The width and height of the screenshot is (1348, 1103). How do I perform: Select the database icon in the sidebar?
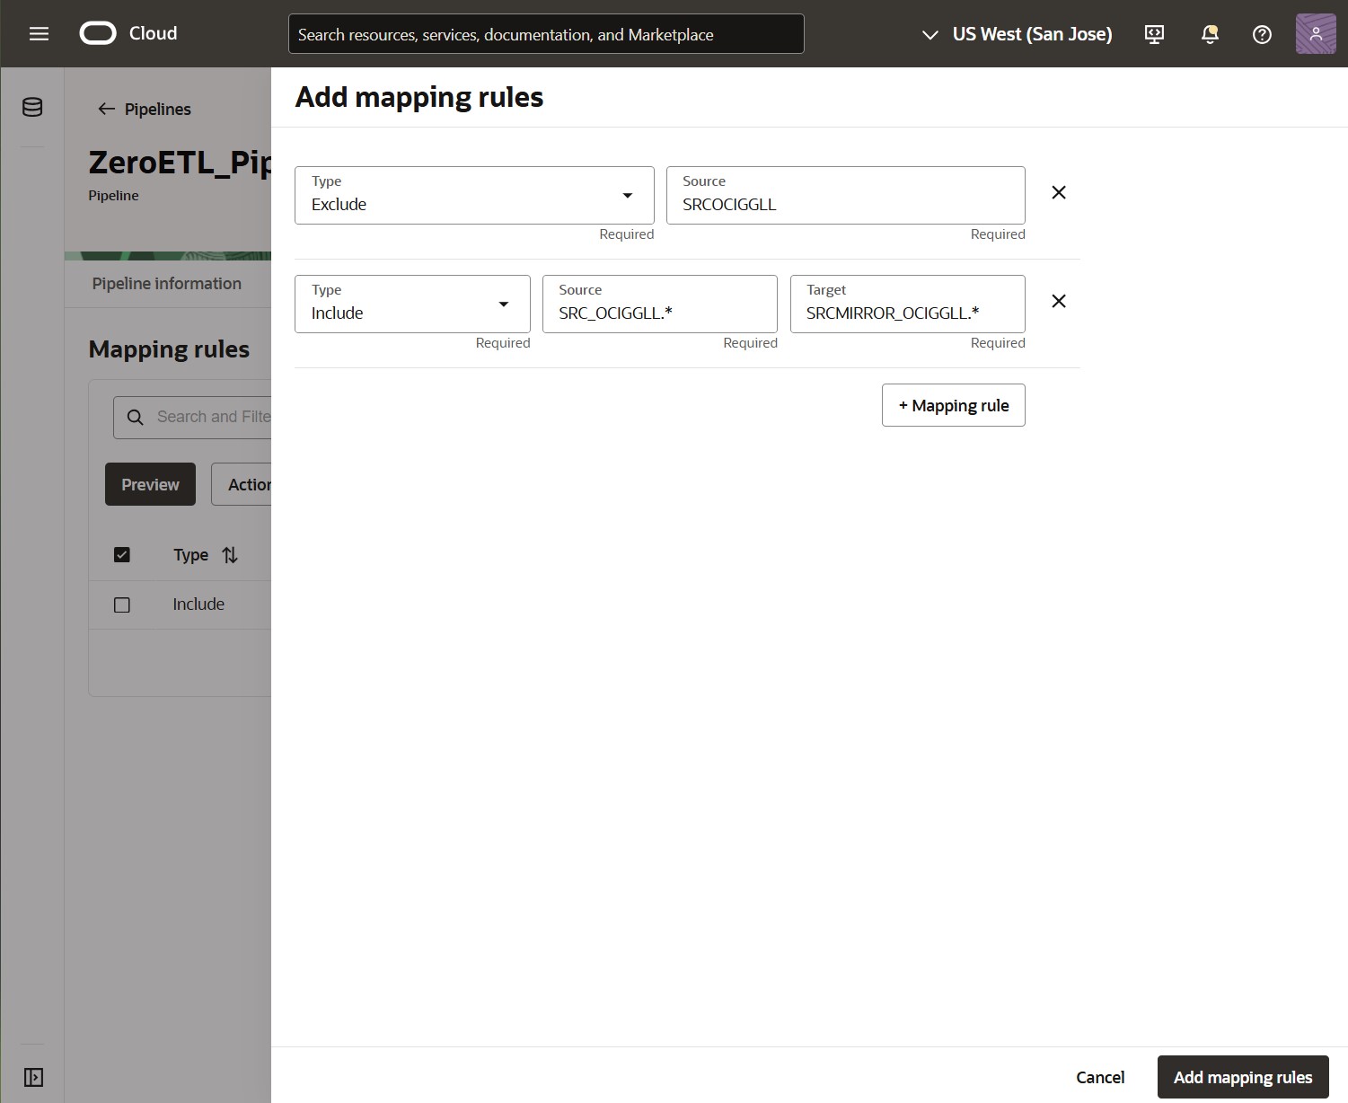click(31, 107)
